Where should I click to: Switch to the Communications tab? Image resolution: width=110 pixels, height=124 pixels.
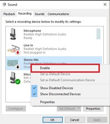click(x=58, y=14)
